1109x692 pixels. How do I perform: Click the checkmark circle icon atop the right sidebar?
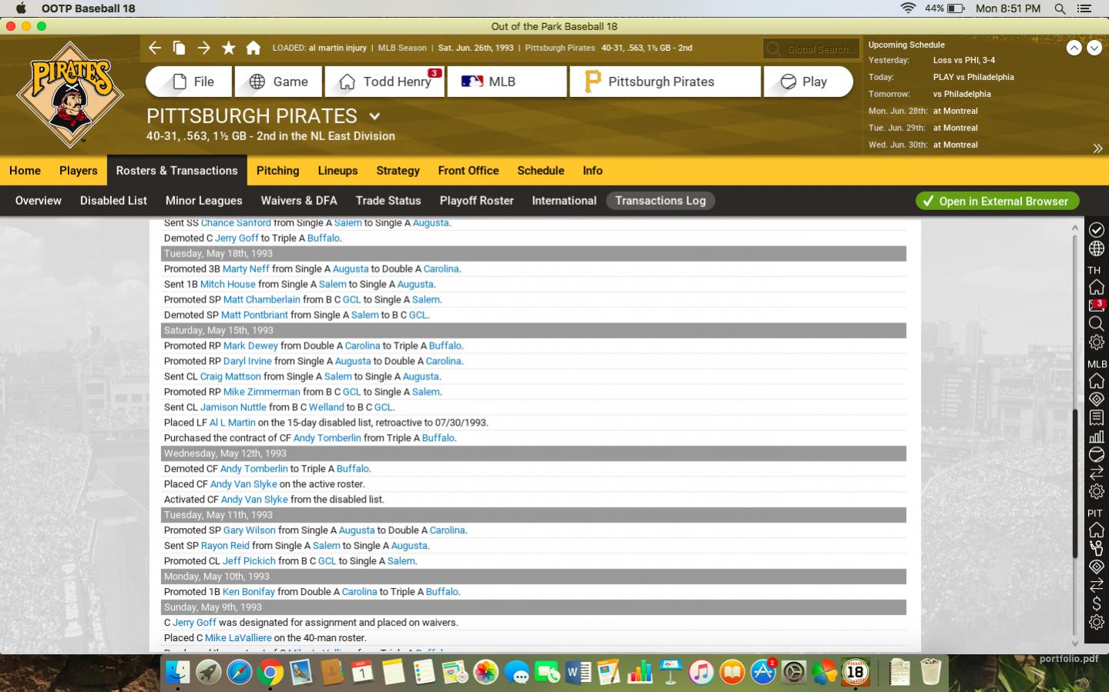[1096, 229]
